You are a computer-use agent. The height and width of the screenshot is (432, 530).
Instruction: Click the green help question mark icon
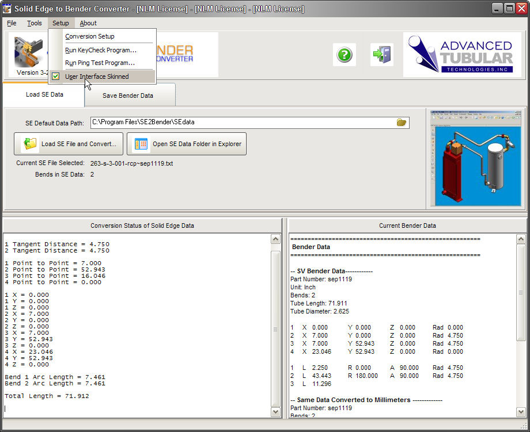[344, 55]
